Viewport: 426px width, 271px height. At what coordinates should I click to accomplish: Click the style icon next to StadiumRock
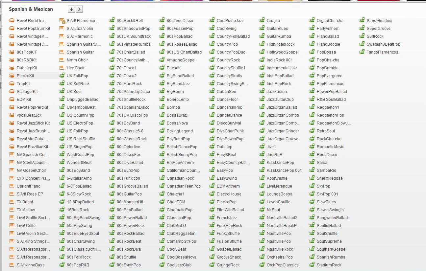(x=312, y=265)
